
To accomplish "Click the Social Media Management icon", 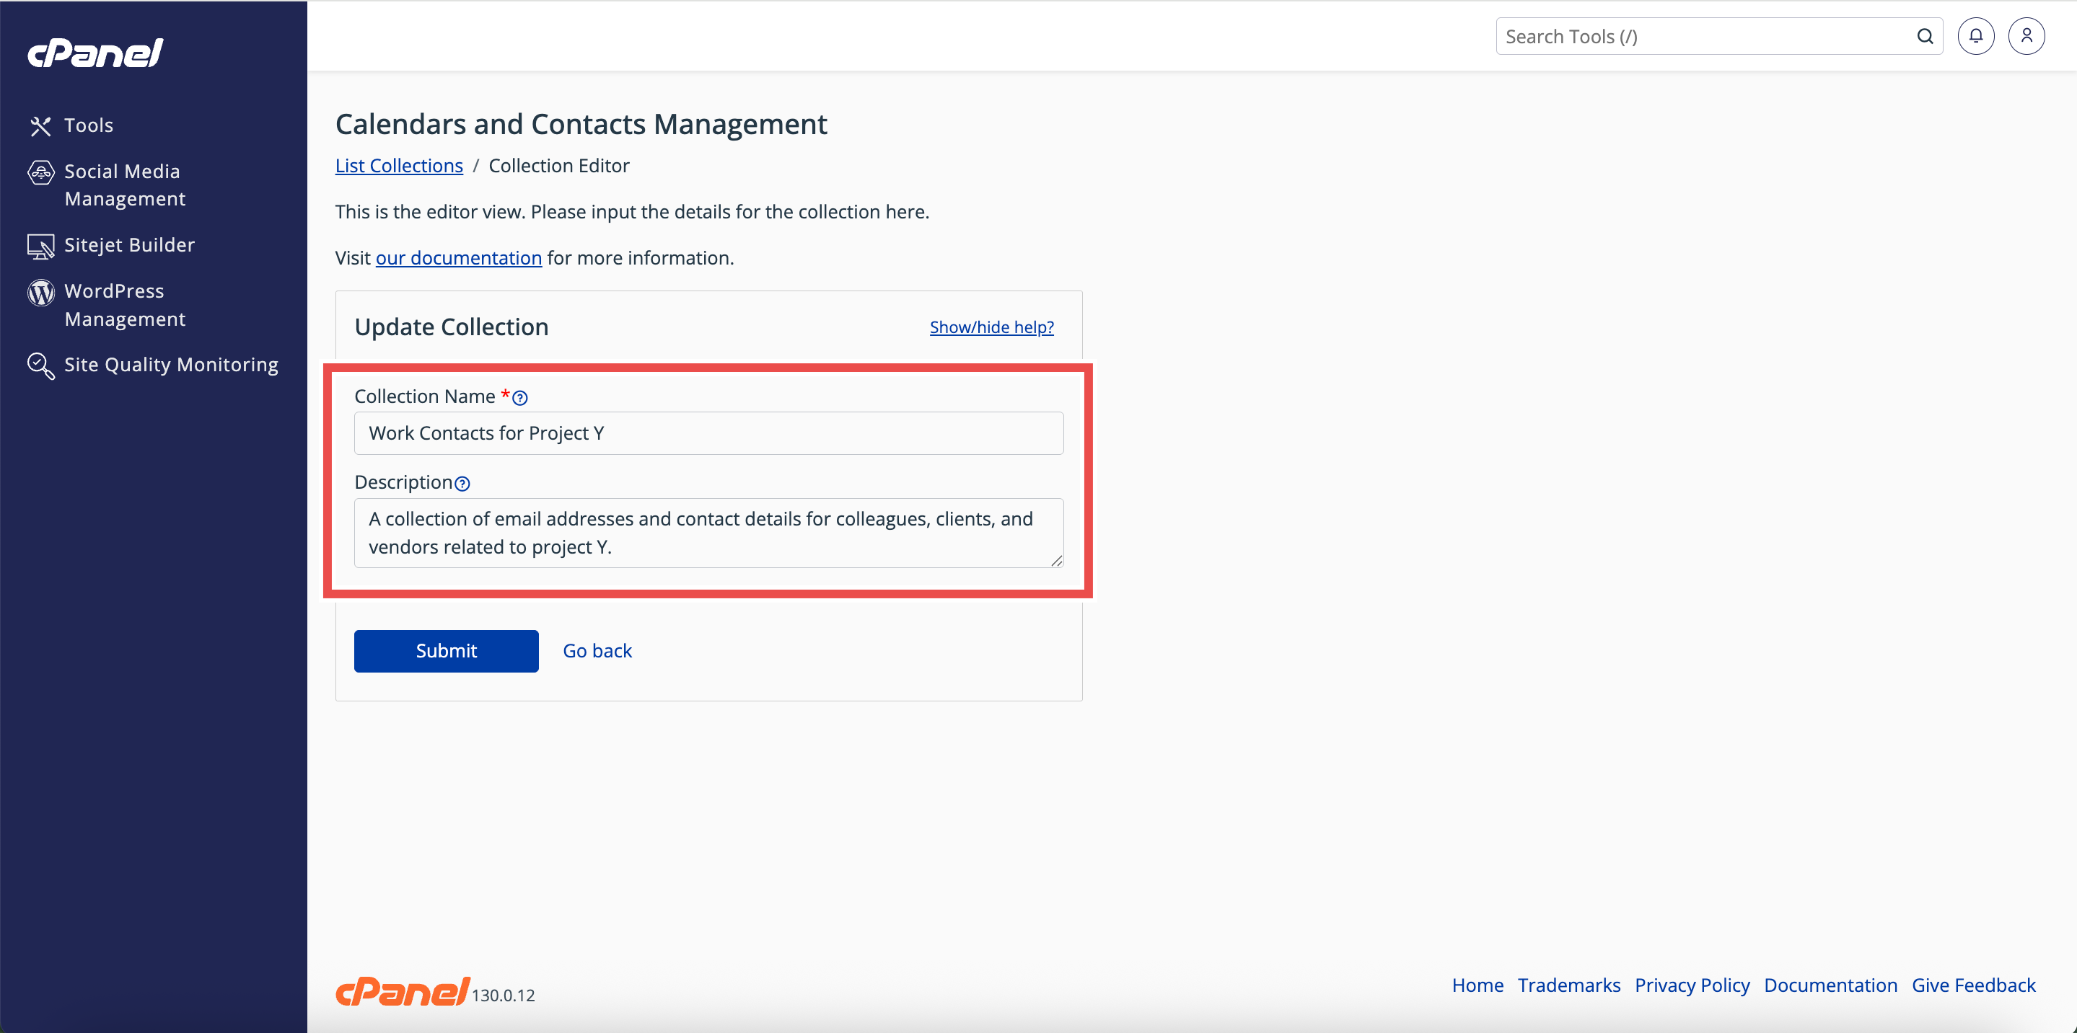I will (x=40, y=172).
